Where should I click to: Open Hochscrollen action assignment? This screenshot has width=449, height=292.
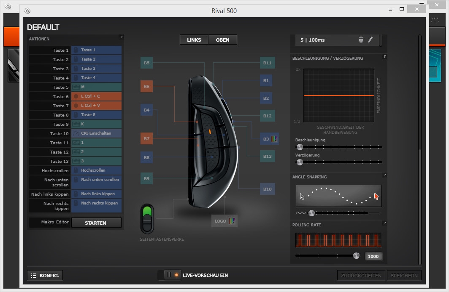click(97, 170)
